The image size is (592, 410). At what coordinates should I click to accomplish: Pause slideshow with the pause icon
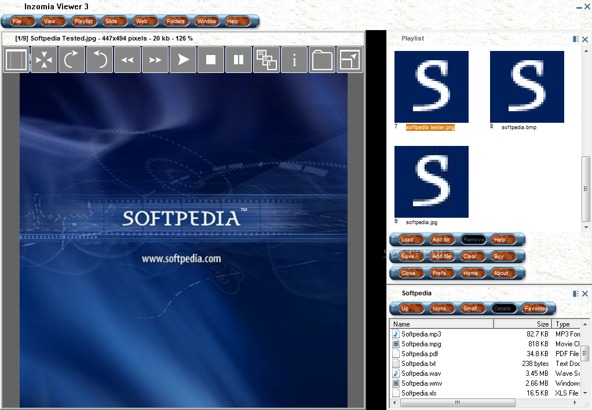click(x=239, y=60)
